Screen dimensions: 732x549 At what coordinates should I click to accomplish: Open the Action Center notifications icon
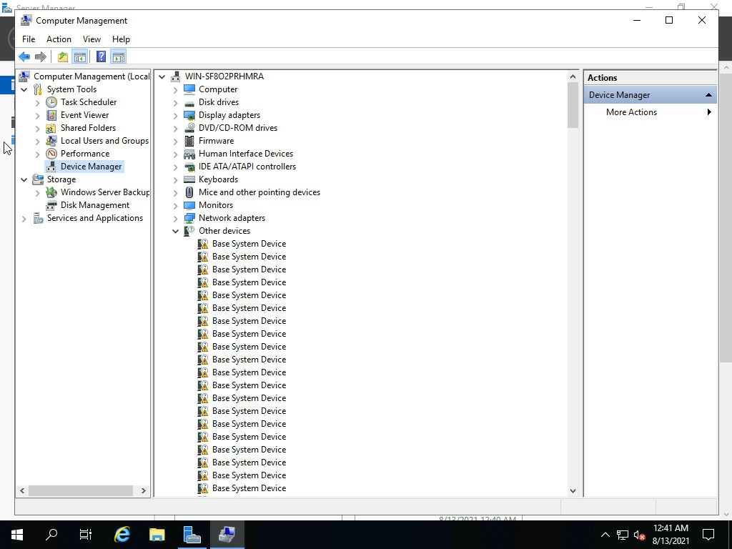pos(708,535)
